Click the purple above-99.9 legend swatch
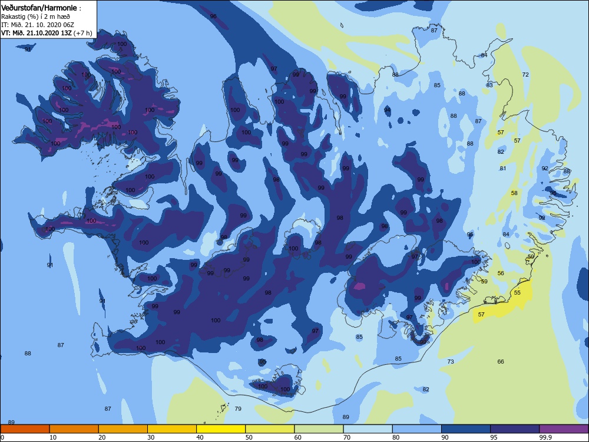Image resolution: width=589 pixels, height=442 pixels. tap(564, 429)
